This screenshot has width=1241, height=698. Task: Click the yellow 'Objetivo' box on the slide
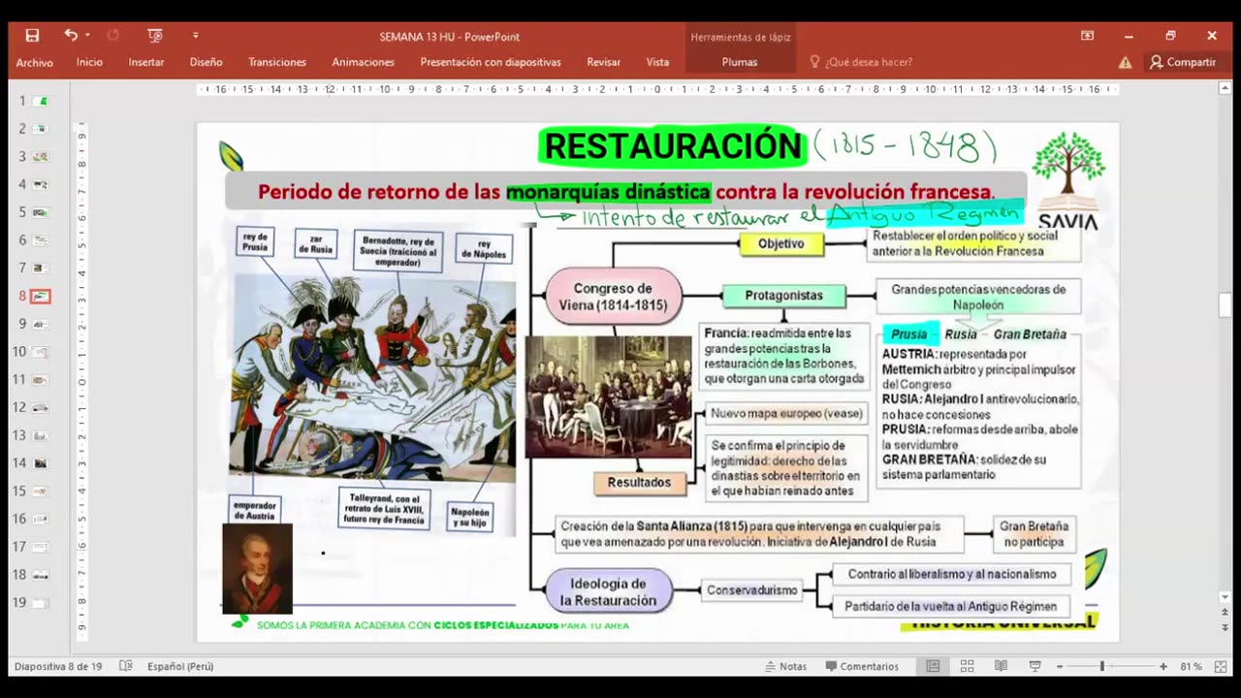pyautogui.click(x=780, y=244)
